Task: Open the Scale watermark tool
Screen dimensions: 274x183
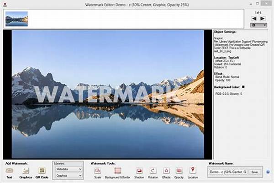Action: point(97,170)
